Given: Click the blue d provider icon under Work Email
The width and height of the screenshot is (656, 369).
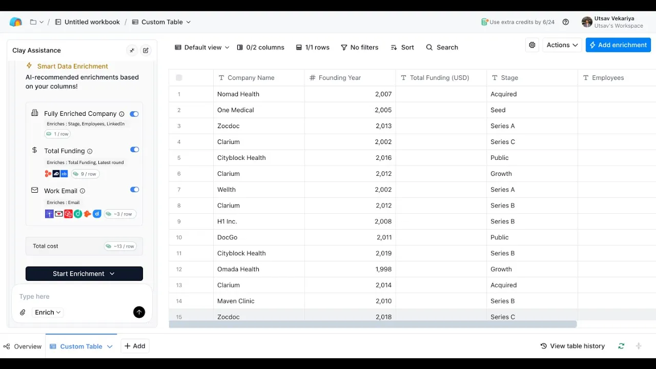Looking at the screenshot, I should [97, 214].
